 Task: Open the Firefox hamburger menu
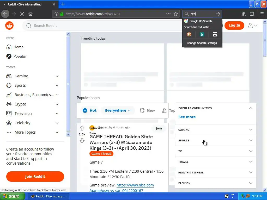pyautogui.click(x=262, y=14)
